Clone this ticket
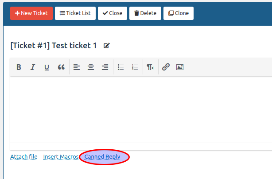Image resolution: width=272 pixels, height=179 pixels. pos(179,13)
